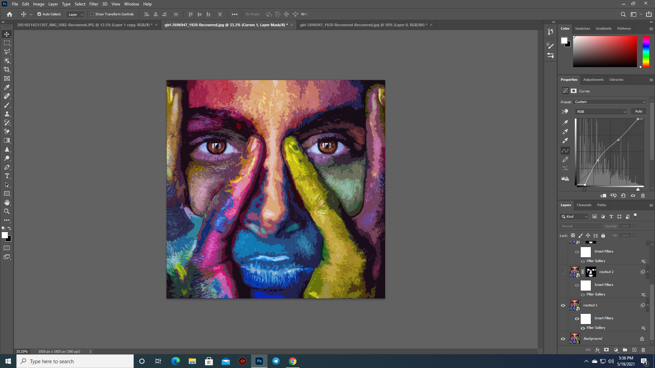
Task: Reset the Curves adjustment to defaults
Action: pyautogui.click(x=623, y=196)
